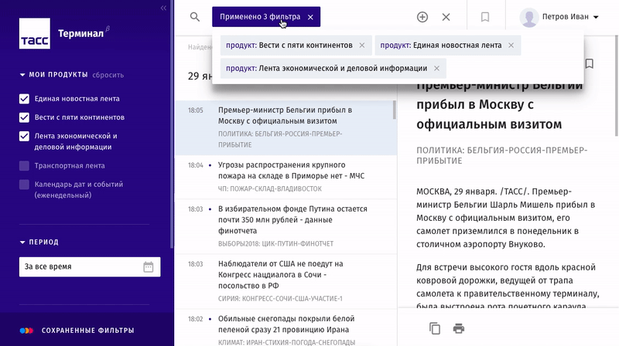Click timestamp 18:02 in news list

196,319
